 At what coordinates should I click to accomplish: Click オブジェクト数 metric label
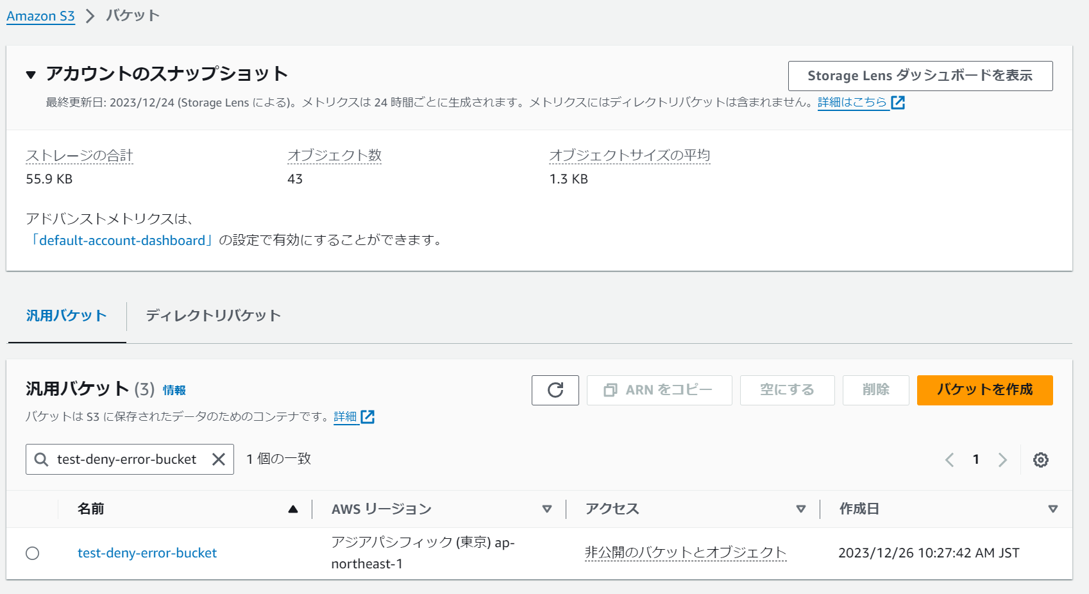[x=335, y=156]
